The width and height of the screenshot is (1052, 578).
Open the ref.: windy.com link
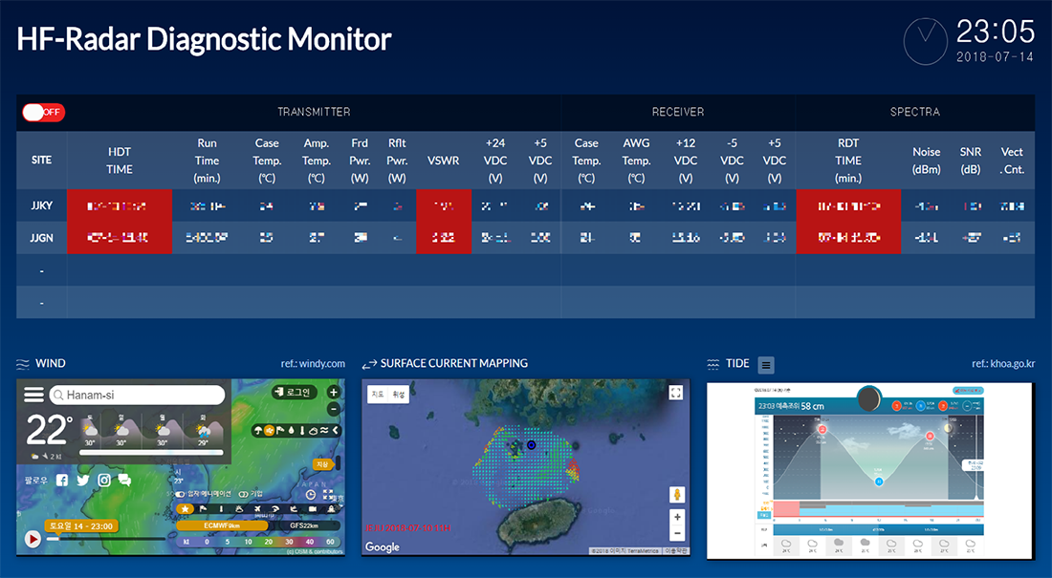[x=313, y=363]
